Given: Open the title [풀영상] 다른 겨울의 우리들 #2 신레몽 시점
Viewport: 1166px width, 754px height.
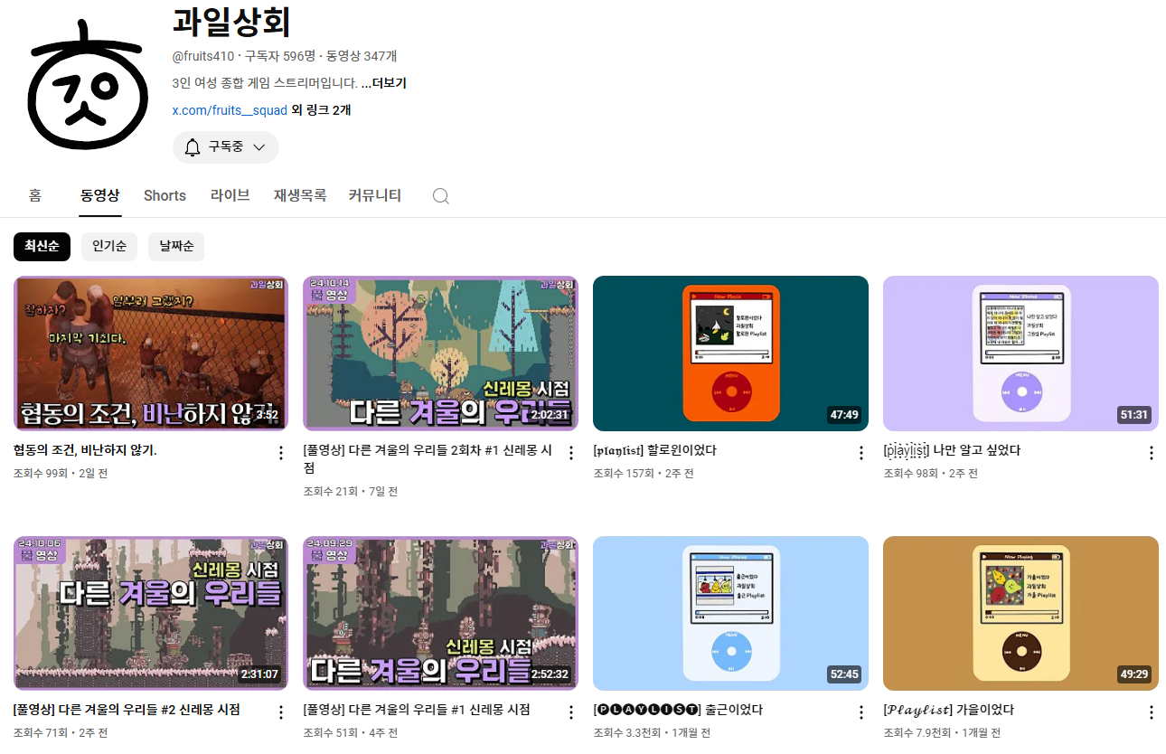Looking at the screenshot, I should 127,710.
